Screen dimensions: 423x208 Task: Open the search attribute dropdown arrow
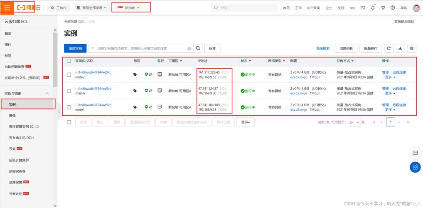(x=93, y=48)
